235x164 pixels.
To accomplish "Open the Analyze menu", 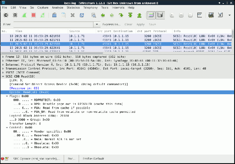I will [58, 8].
